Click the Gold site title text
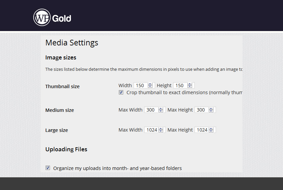Viewport: 283px width, 190px height. tap(62, 18)
